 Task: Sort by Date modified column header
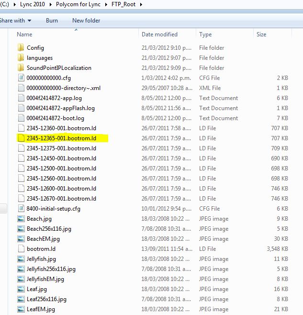tap(159, 34)
